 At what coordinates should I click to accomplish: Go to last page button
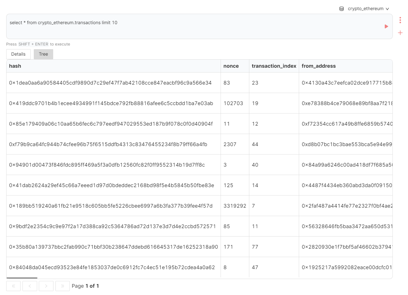(x=62, y=286)
